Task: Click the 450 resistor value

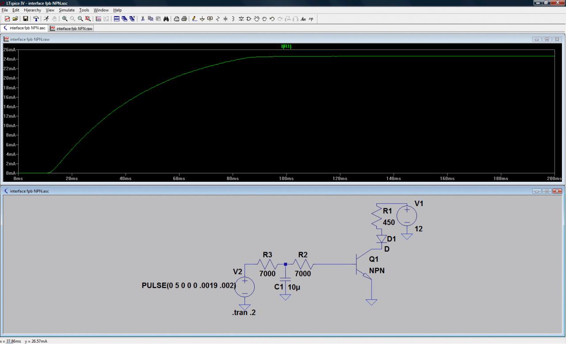Action: coord(389,222)
